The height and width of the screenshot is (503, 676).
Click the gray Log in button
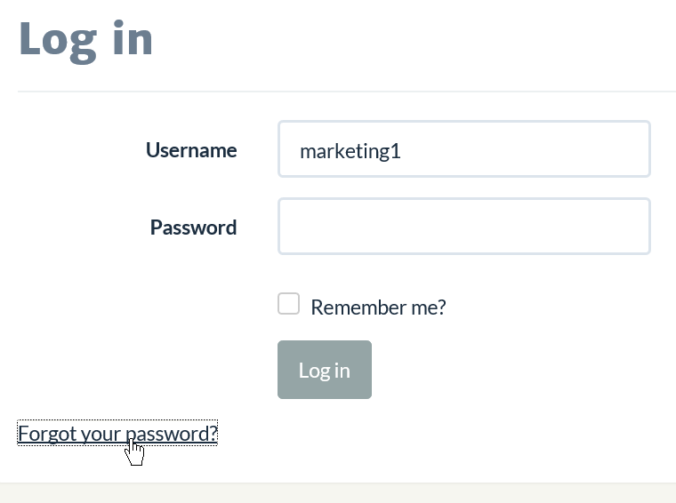pyautogui.click(x=325, y=370)
